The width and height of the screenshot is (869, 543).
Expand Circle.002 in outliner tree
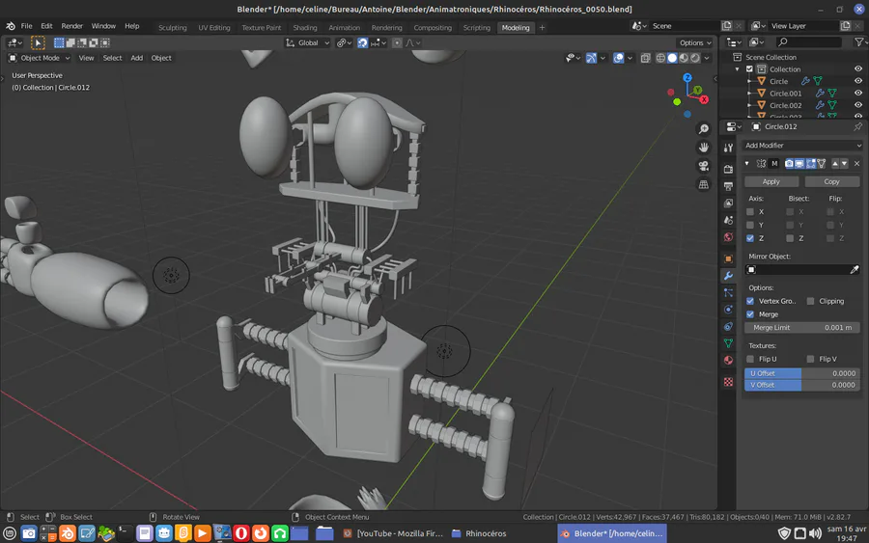tap(749, 105)
